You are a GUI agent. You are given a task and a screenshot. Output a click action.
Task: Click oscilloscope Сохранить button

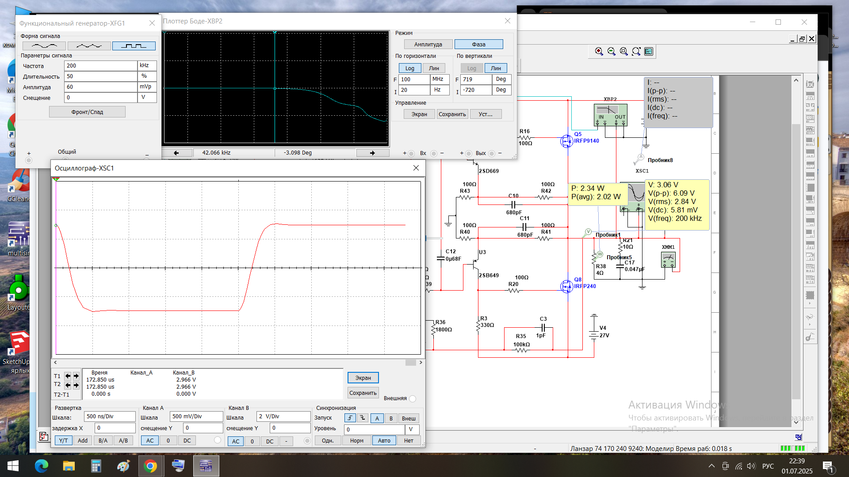click(363, 393)
